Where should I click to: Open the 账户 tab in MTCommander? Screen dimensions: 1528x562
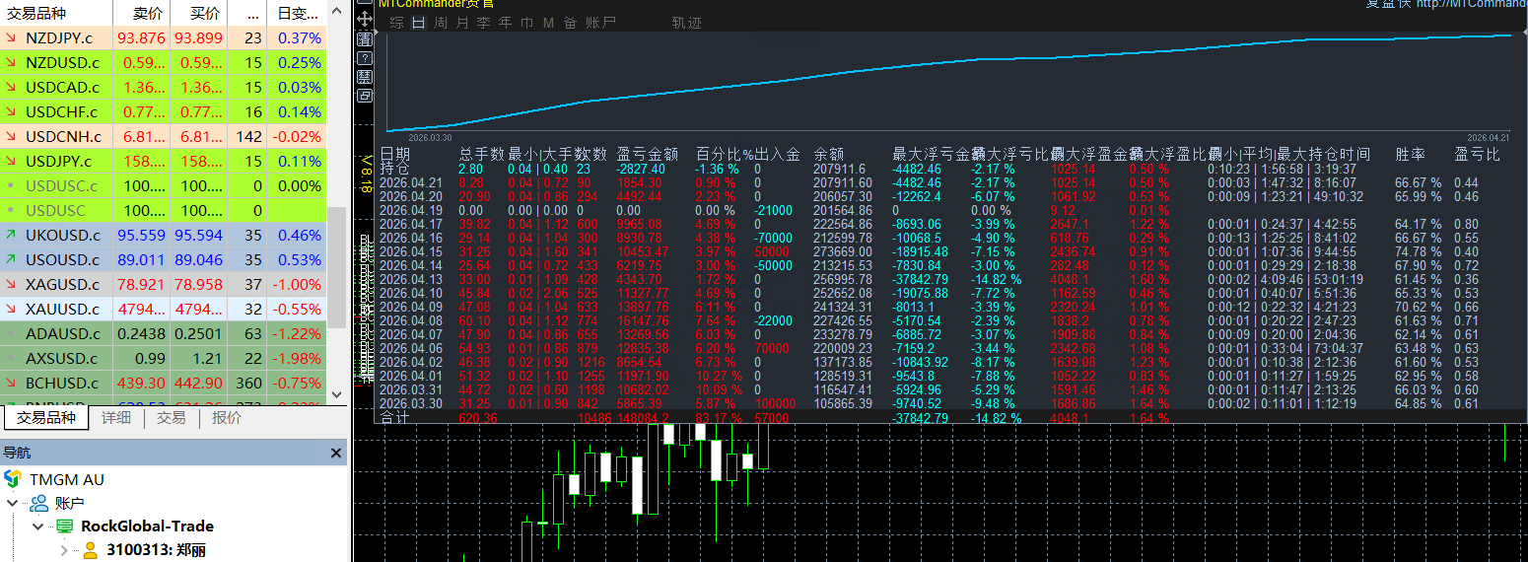coord(600,23)
